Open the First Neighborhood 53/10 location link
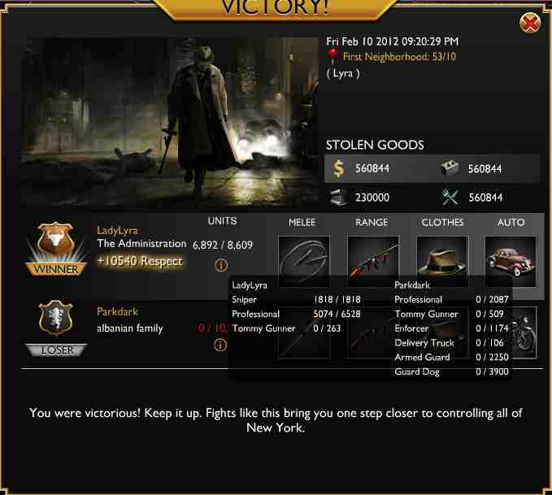This screenshot has width=552, height=495. click(x=399, y=57)
